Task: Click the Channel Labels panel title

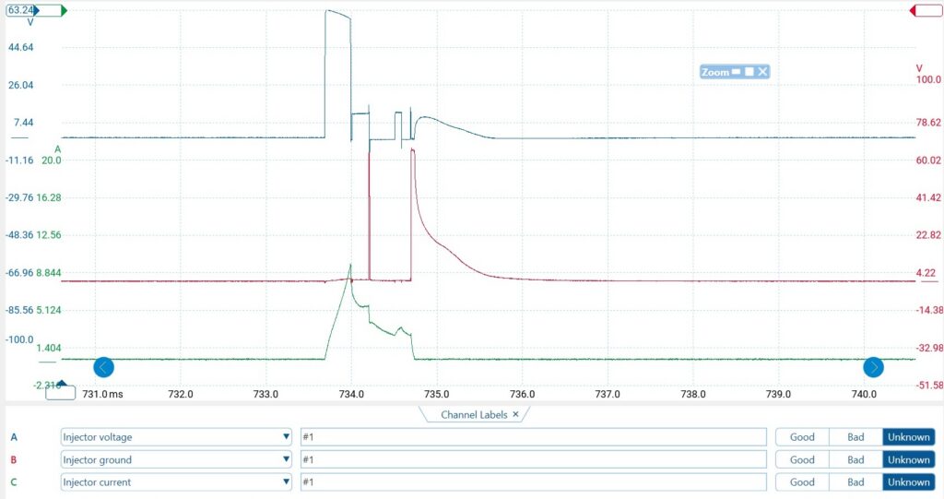Action: [474, 415]
